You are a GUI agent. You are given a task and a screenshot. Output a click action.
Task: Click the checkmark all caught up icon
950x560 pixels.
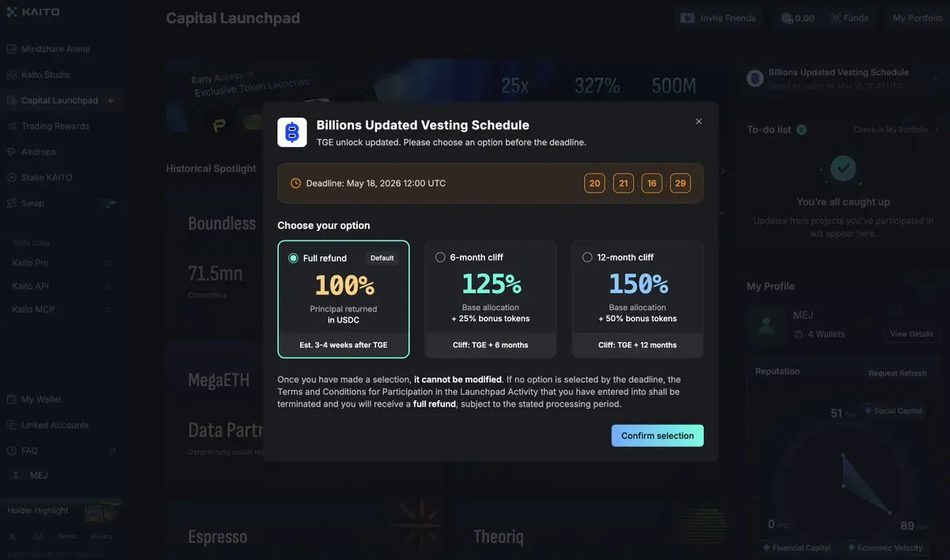coord(843,167)
